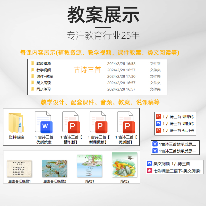The height and width of the screenshot is (206, 206).
Task: Click the Word icon beside 类文阅读-1古诗三首
Action: point(150,164)
